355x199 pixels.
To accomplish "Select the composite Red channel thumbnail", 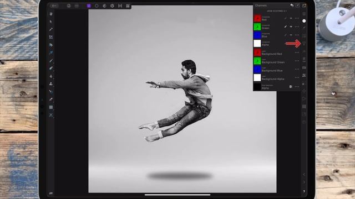I will [257, 18].
